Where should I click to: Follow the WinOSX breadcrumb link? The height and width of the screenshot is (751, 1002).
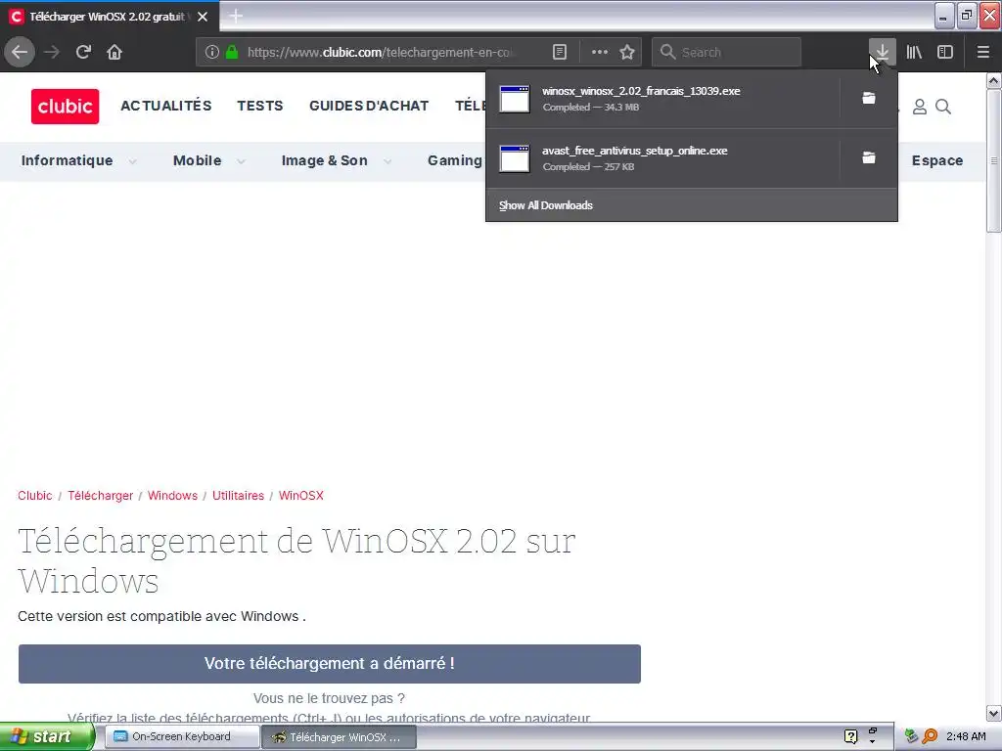(301, 496)
